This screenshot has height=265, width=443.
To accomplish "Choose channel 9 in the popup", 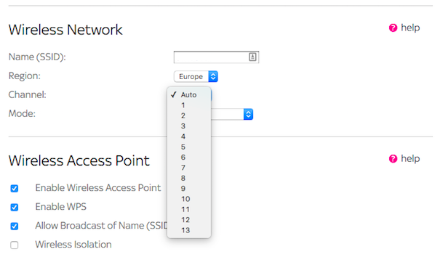I will tap(189, 189).
